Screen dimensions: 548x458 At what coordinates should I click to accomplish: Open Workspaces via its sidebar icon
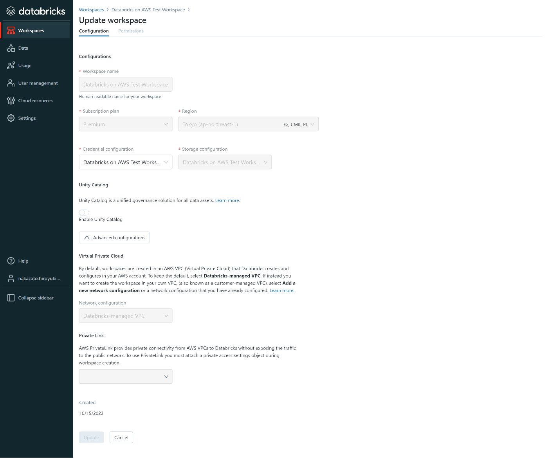(x=11, y=31)
